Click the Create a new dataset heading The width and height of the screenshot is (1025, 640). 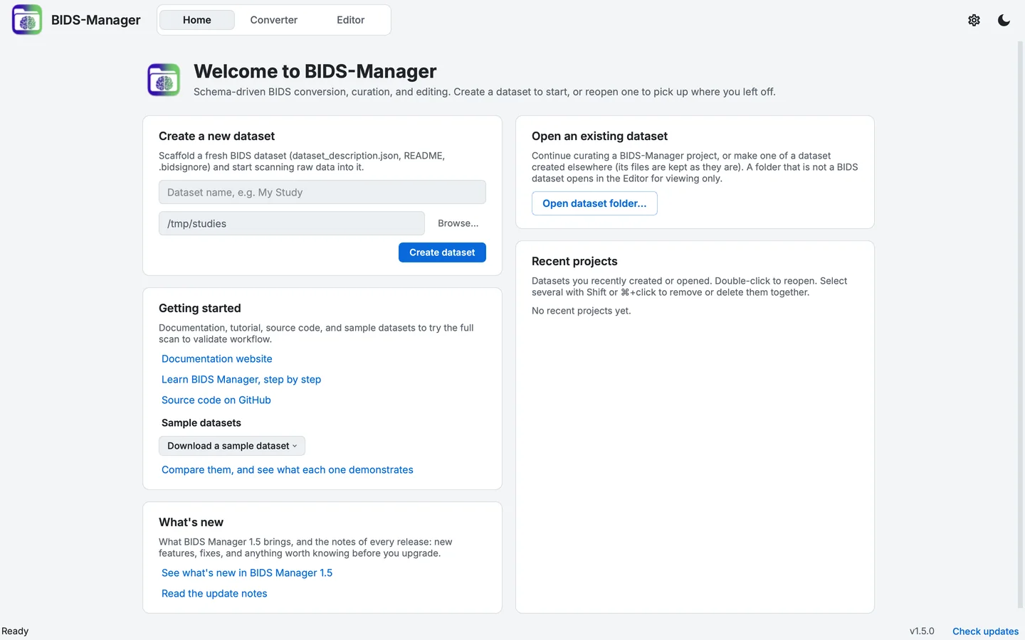[x=216, y=137]
